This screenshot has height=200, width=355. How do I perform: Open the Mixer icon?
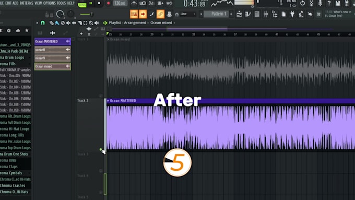266,14
